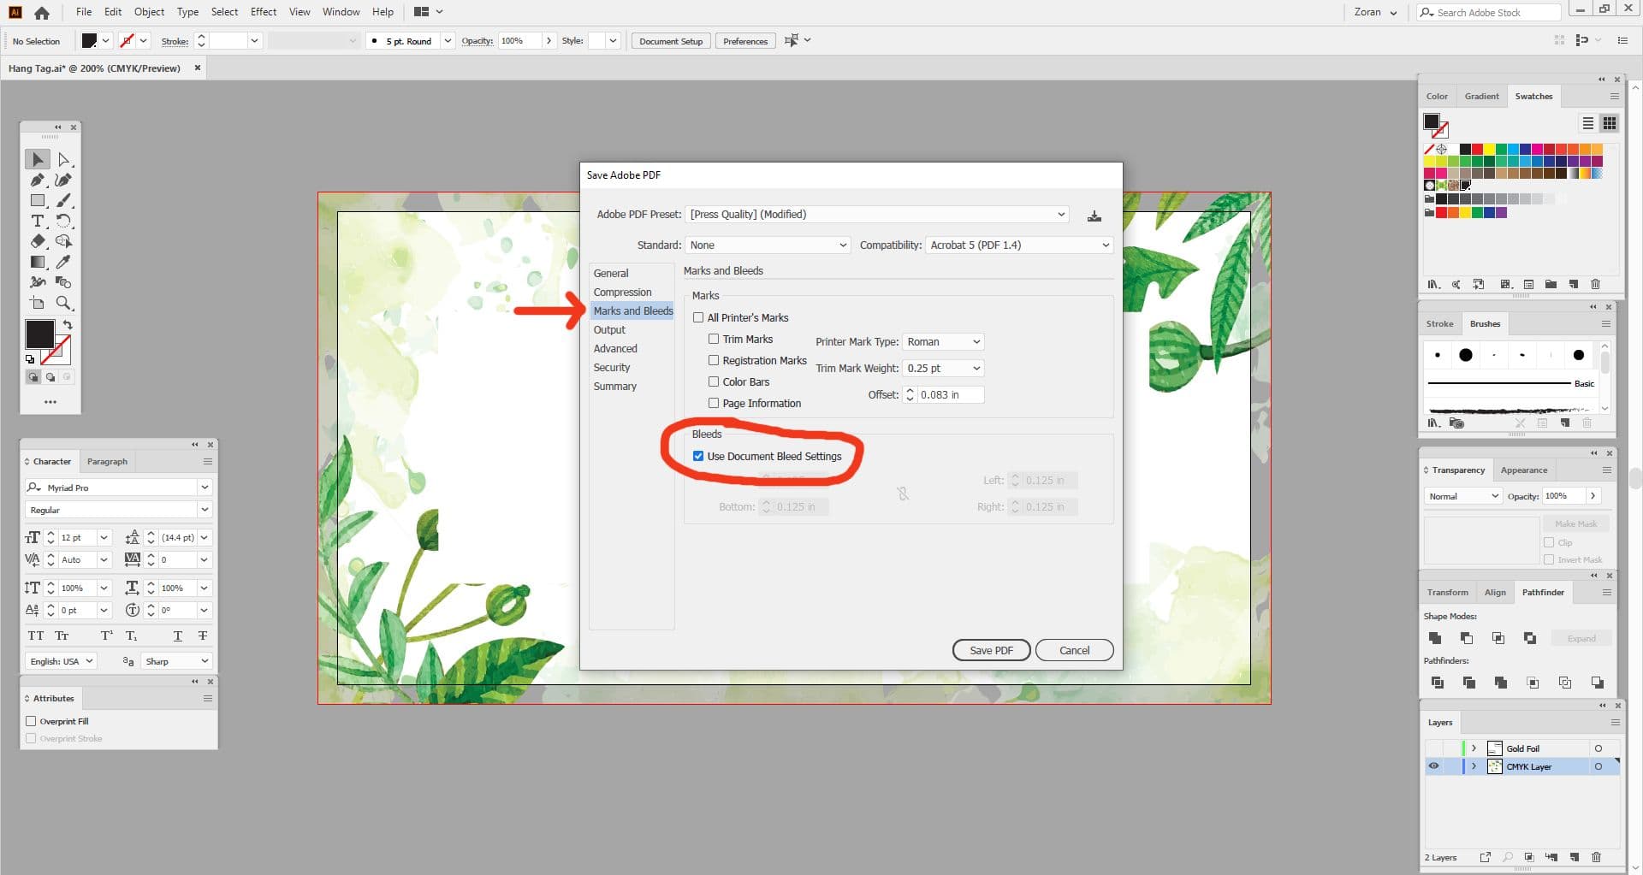Enable the Trim Marks checkbox
This screenshot has width=1643, height=875.
[715, 339]
